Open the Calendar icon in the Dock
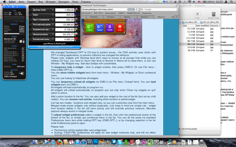Viewport: 236px width, 147px height. pyautogui.click(x=71, y=142)
